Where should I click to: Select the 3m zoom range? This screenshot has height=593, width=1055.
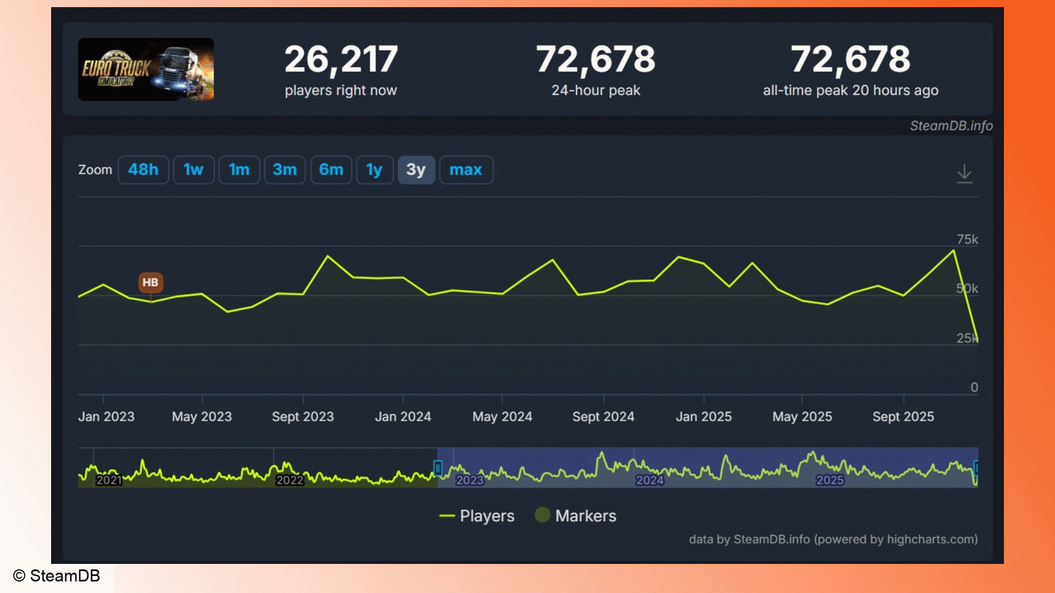pyautogui.click(x=285, y=170)
